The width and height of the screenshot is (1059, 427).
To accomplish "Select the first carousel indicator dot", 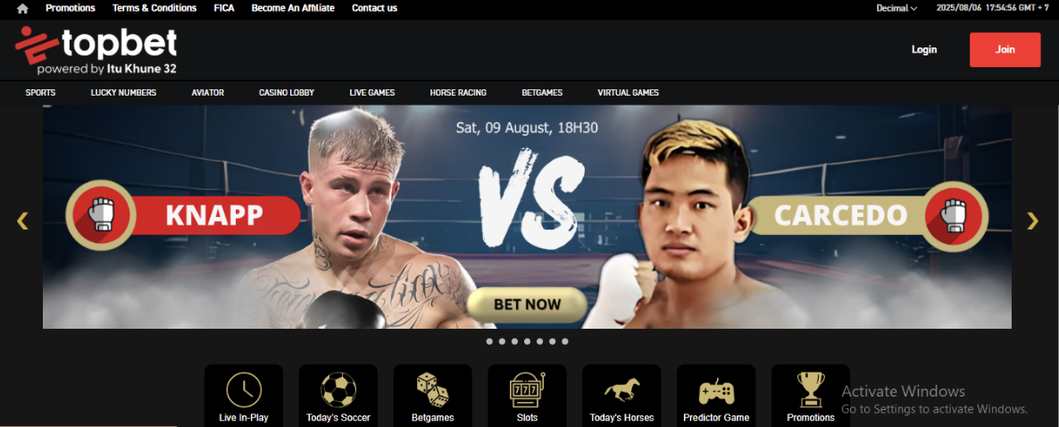I will [x=489, y=342].
